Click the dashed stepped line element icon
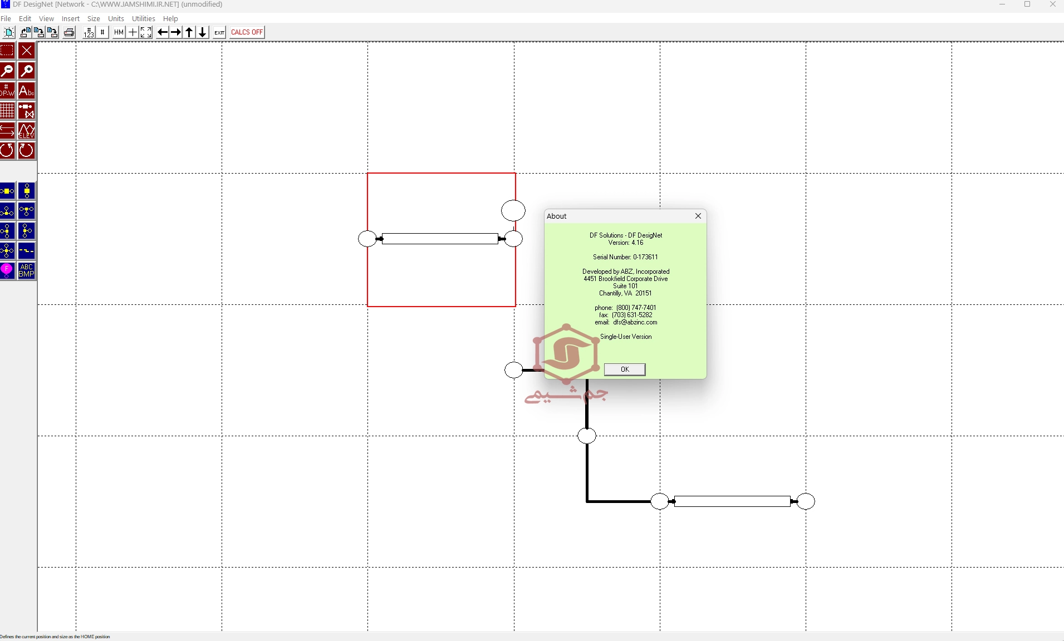The width and height of the screenshot is (1064, 641). point(26,251)
